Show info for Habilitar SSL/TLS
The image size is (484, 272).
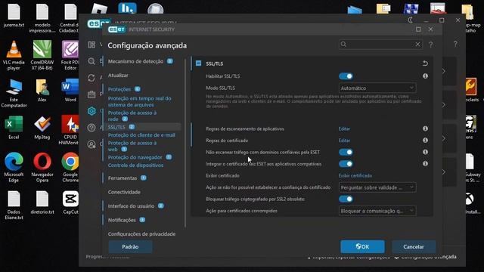pyautogui.click(x=425, y=76)
